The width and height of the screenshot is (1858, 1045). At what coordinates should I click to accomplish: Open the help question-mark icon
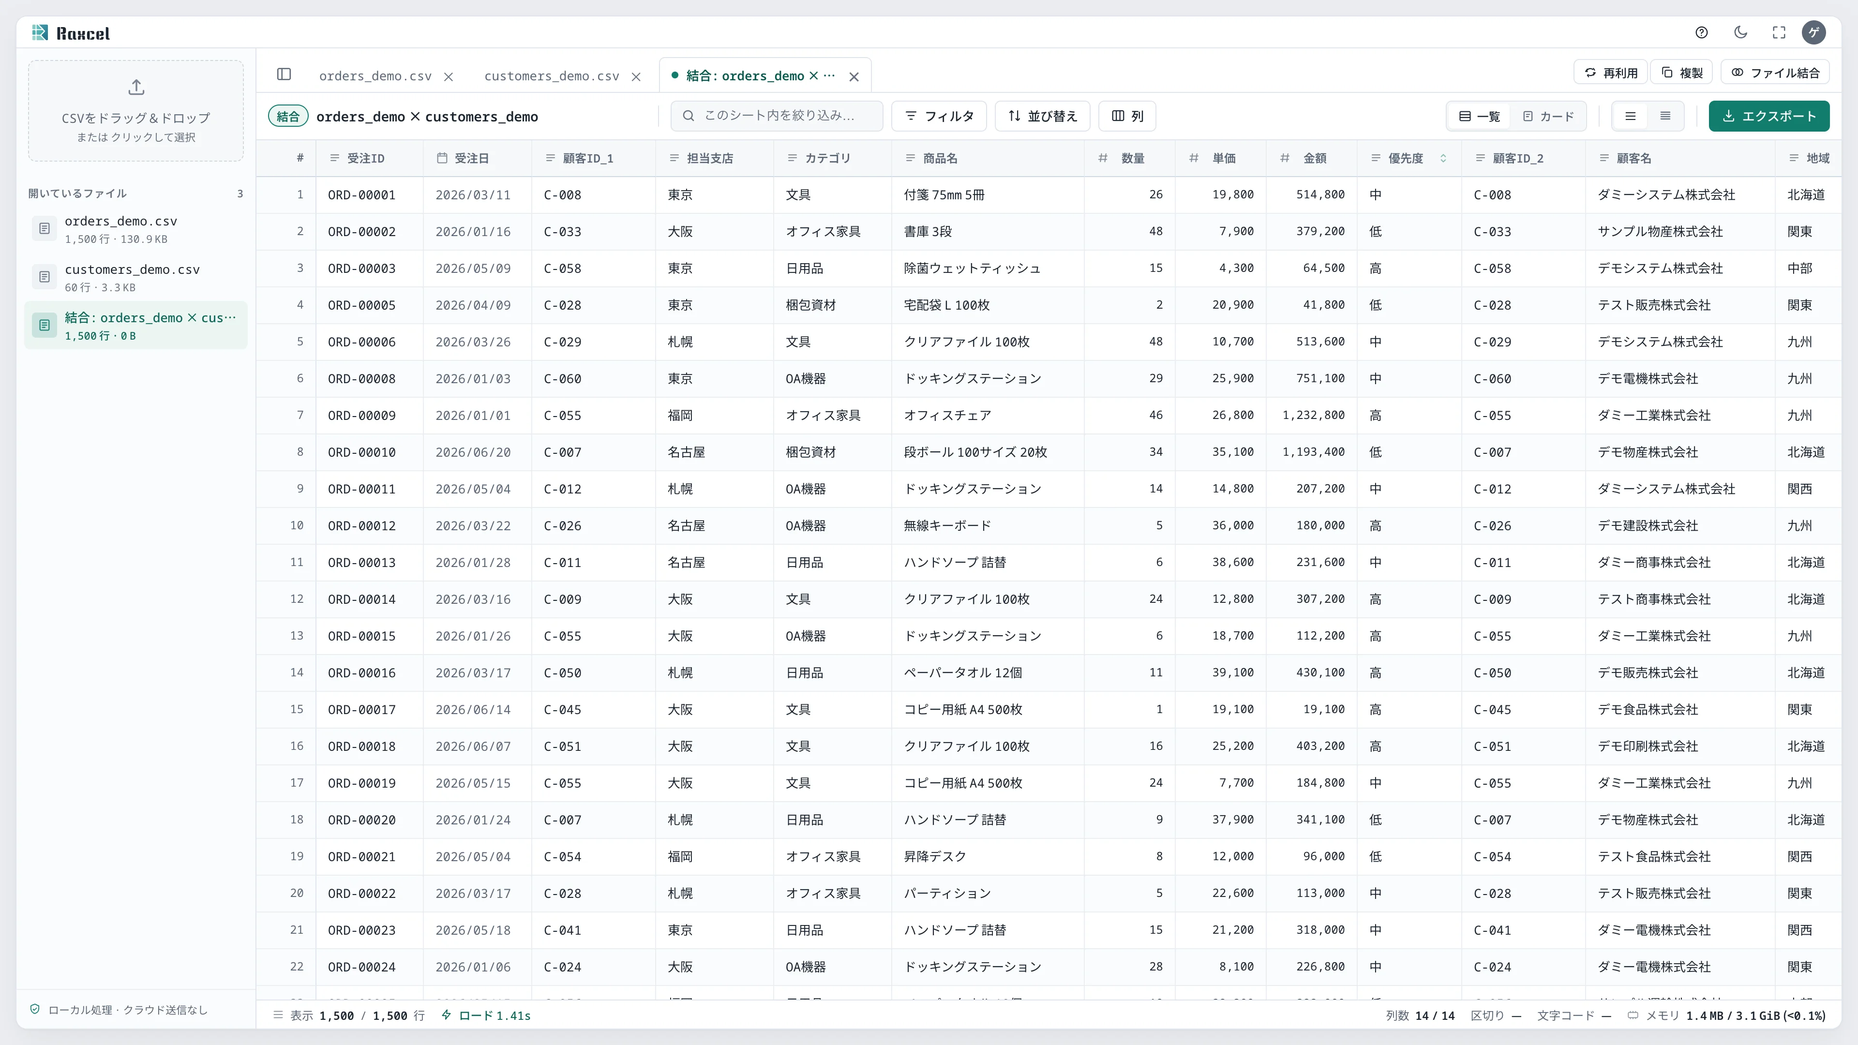point(1702,32)
